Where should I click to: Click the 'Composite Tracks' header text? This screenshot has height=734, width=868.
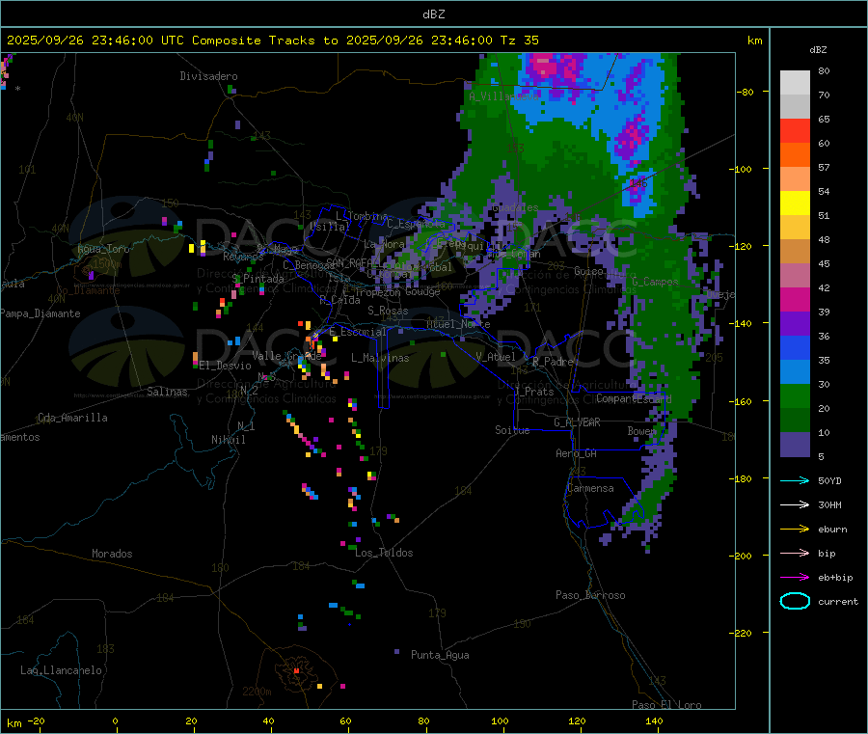pos(253,41)
